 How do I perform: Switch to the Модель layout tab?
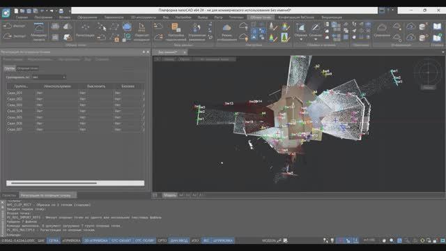[x=170, y=195]
